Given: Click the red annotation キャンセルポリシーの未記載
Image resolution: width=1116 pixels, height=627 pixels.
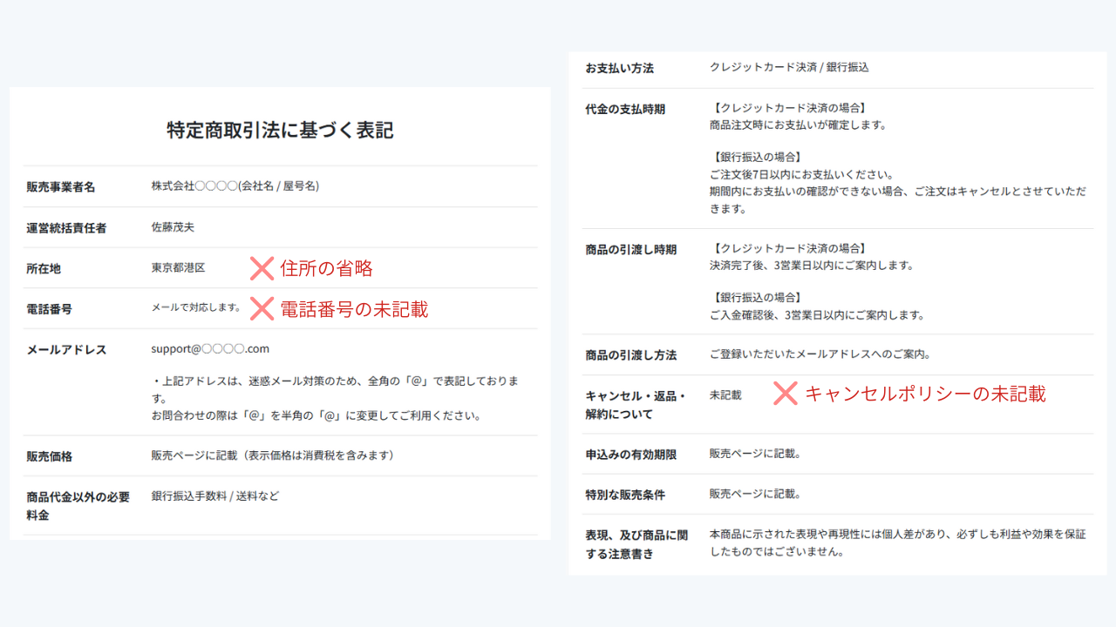Looking at the screenshot, I should click(924, 394).
